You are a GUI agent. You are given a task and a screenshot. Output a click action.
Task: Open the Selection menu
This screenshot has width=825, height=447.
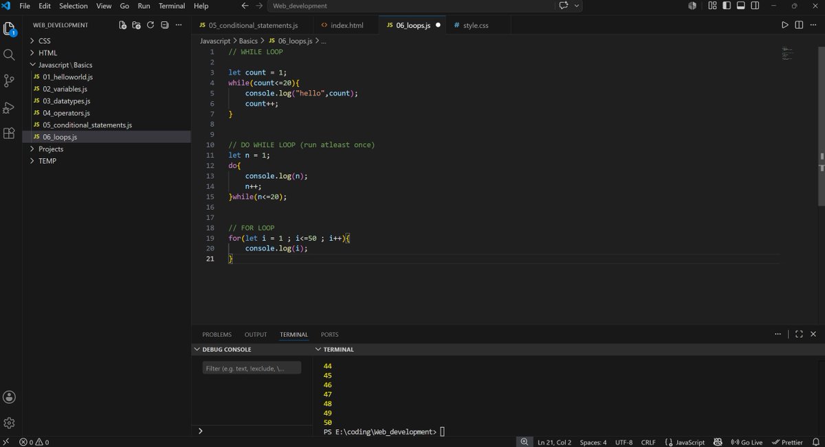coord(74,6)
